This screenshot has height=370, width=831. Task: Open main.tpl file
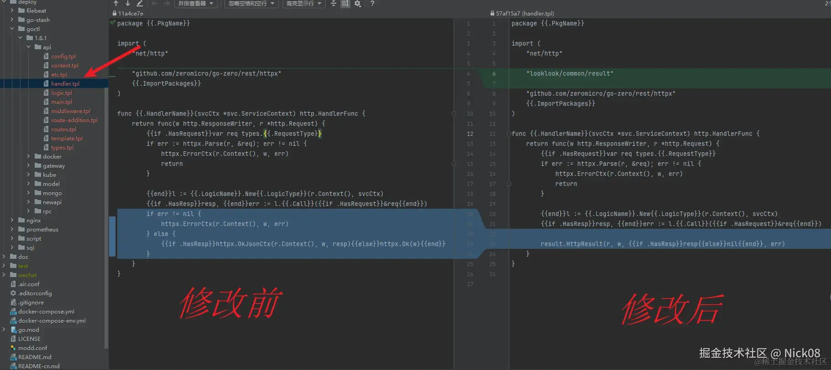click(62, 102)
